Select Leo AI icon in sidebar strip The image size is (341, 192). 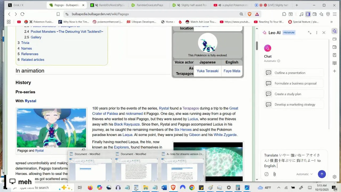pyautogui.click(x=335, y=31)
